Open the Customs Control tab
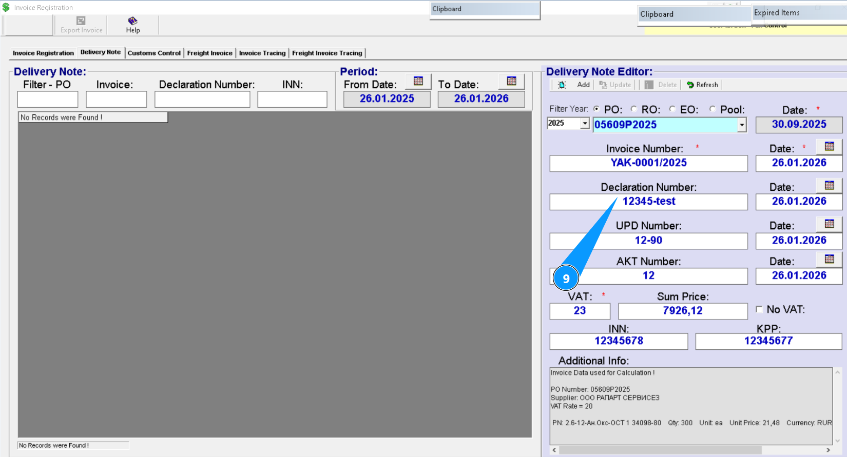 [x=154, y=53]
